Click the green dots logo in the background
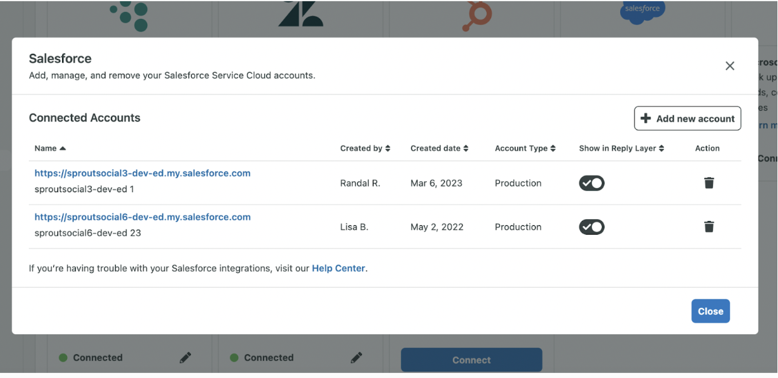 pyautogui.click(x=129, y=16)
